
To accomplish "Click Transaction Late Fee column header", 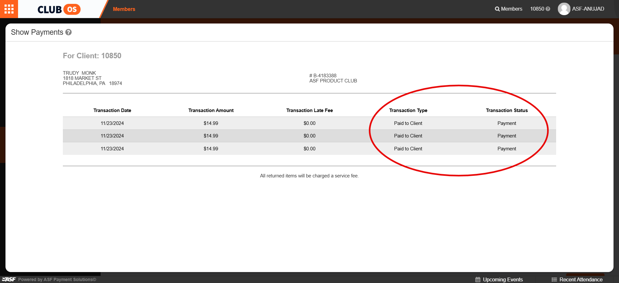I will click(309, 110).
